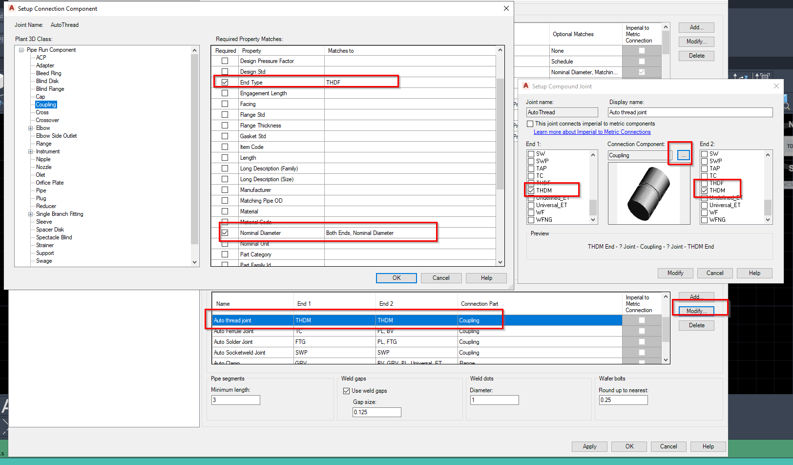Check the Facing property required checkbox
Viewport: 793px width, 465px height.
[225, 104]
